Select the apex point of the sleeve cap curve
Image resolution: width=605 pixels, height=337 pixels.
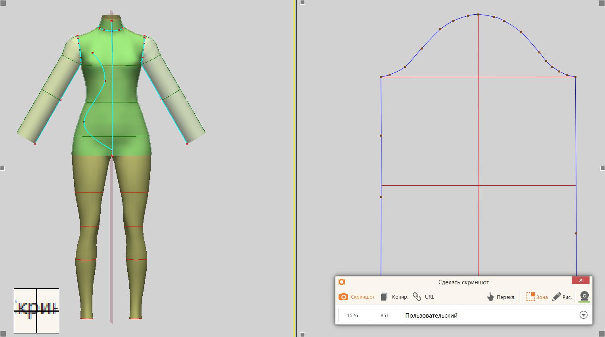coord(479,15)
